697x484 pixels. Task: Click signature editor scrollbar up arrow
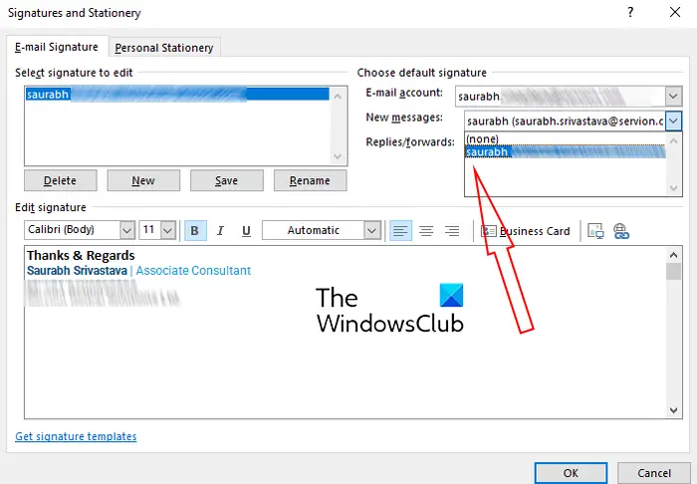point(673,255)
